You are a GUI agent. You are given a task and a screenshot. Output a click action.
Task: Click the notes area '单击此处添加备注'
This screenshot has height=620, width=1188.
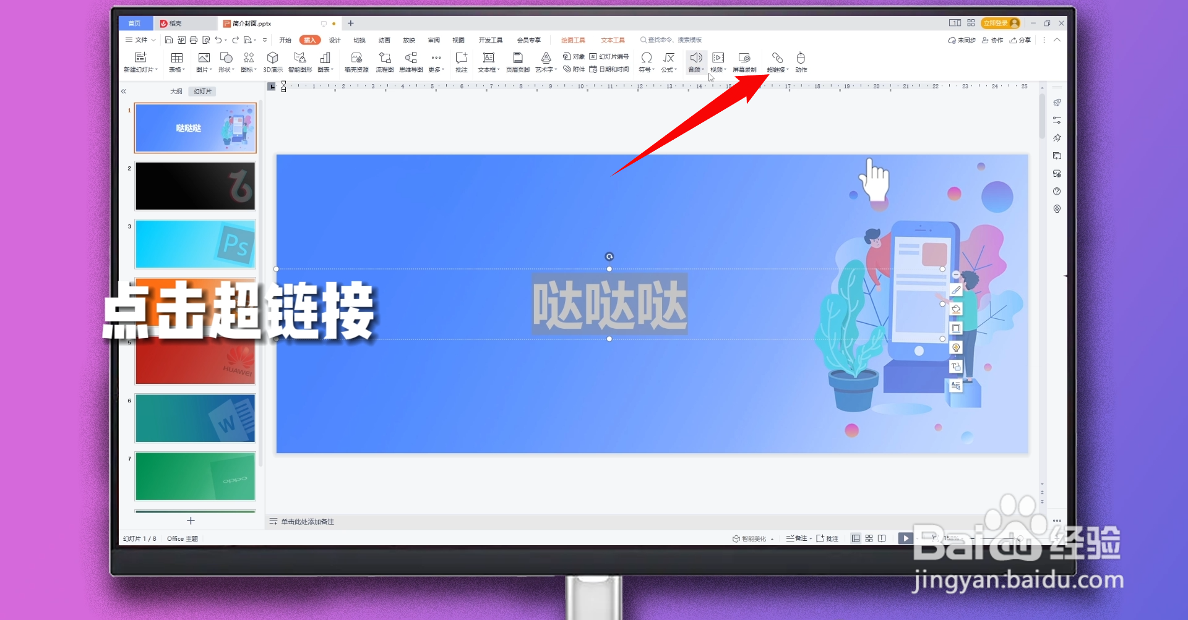click(x=308, y=522)
